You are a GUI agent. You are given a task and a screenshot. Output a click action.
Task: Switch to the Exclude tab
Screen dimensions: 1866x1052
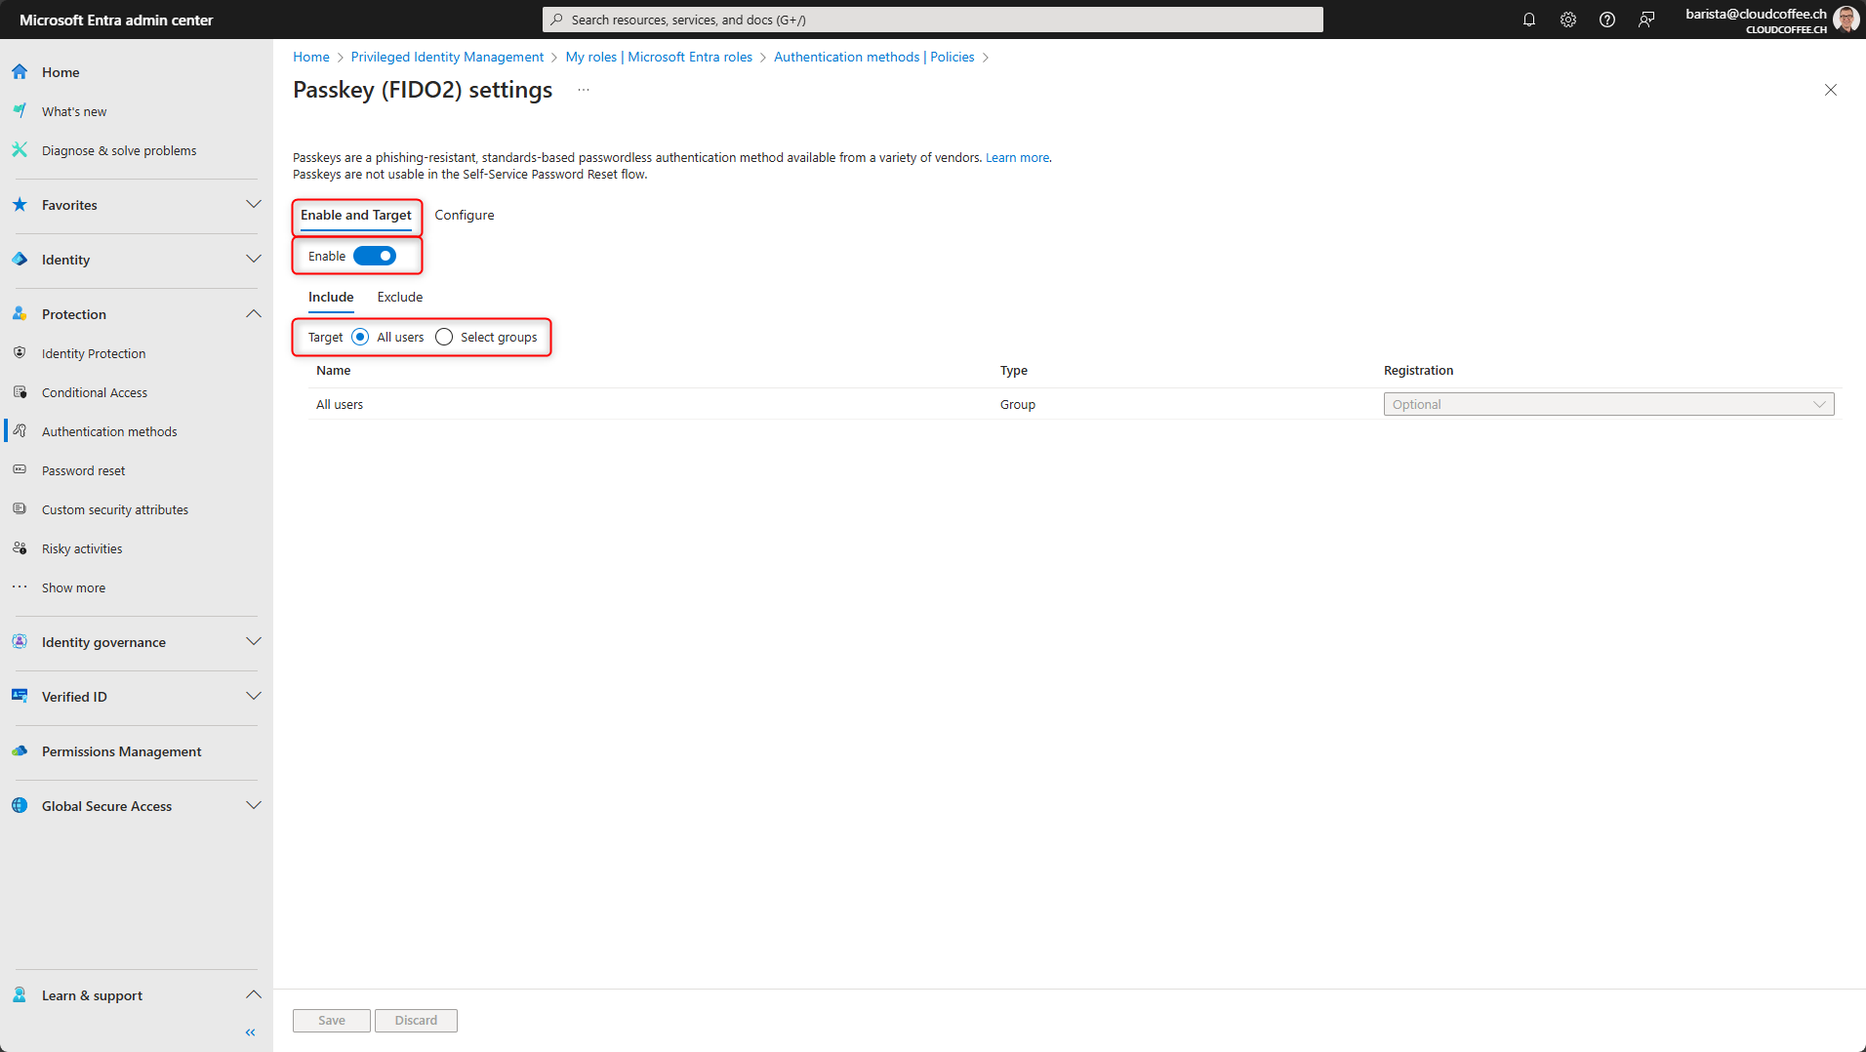pyautogui.click(x=399, y=297)
